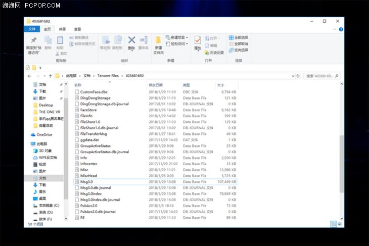Viewport: 369px width, 246px height.
Task: Switch to the View (查看) ribbon tab
Action: click(77, 29)
